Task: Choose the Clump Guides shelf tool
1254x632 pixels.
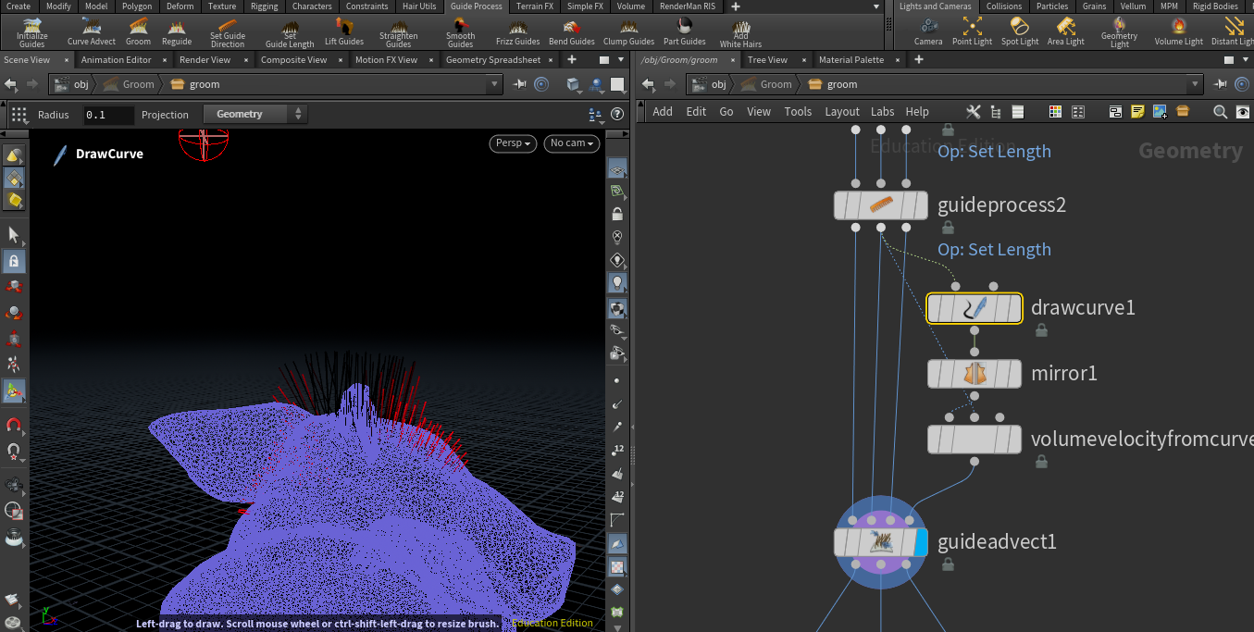Action: [x=628, y=31]
